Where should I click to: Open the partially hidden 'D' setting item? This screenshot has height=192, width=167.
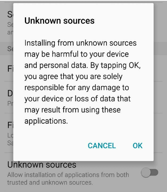pos(10,94)
